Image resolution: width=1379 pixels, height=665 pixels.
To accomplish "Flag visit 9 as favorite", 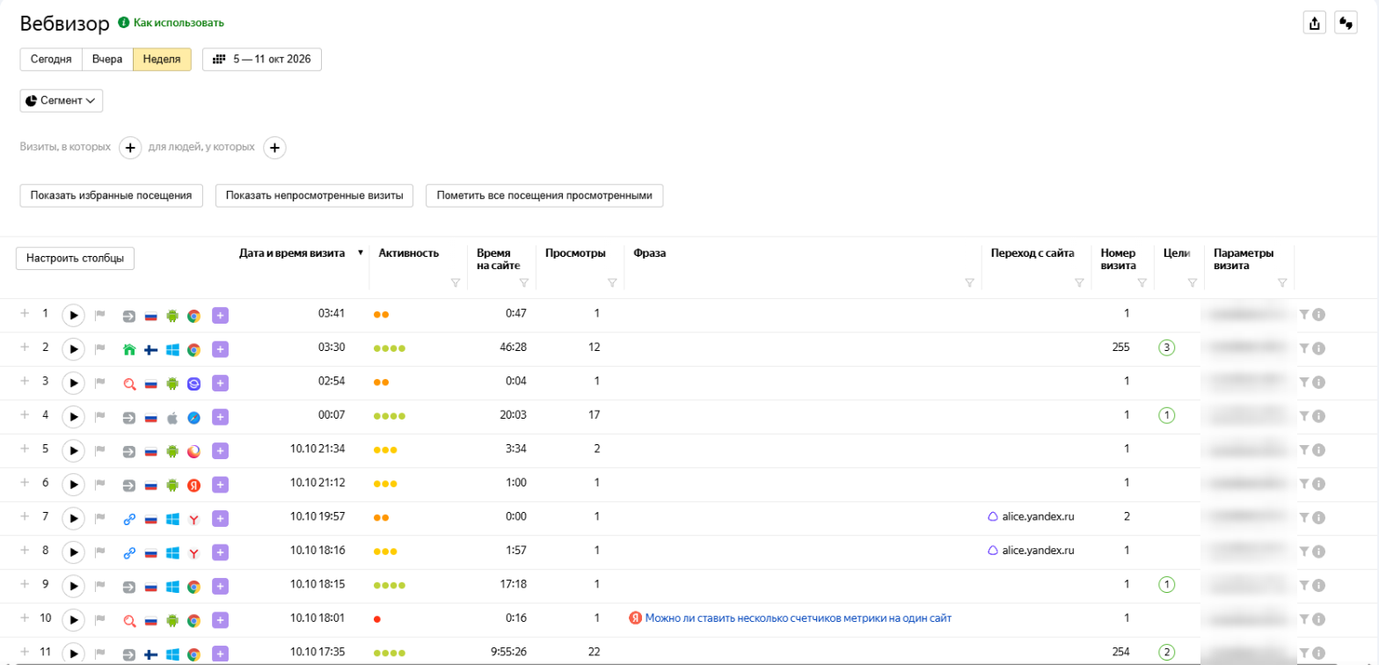I will coord(99,586).
